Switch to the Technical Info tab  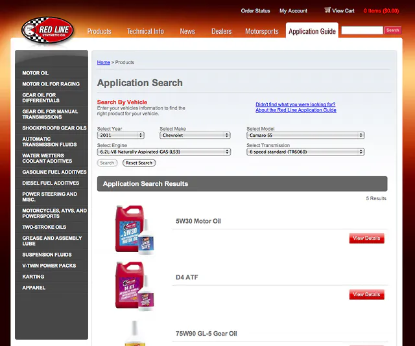145,31
